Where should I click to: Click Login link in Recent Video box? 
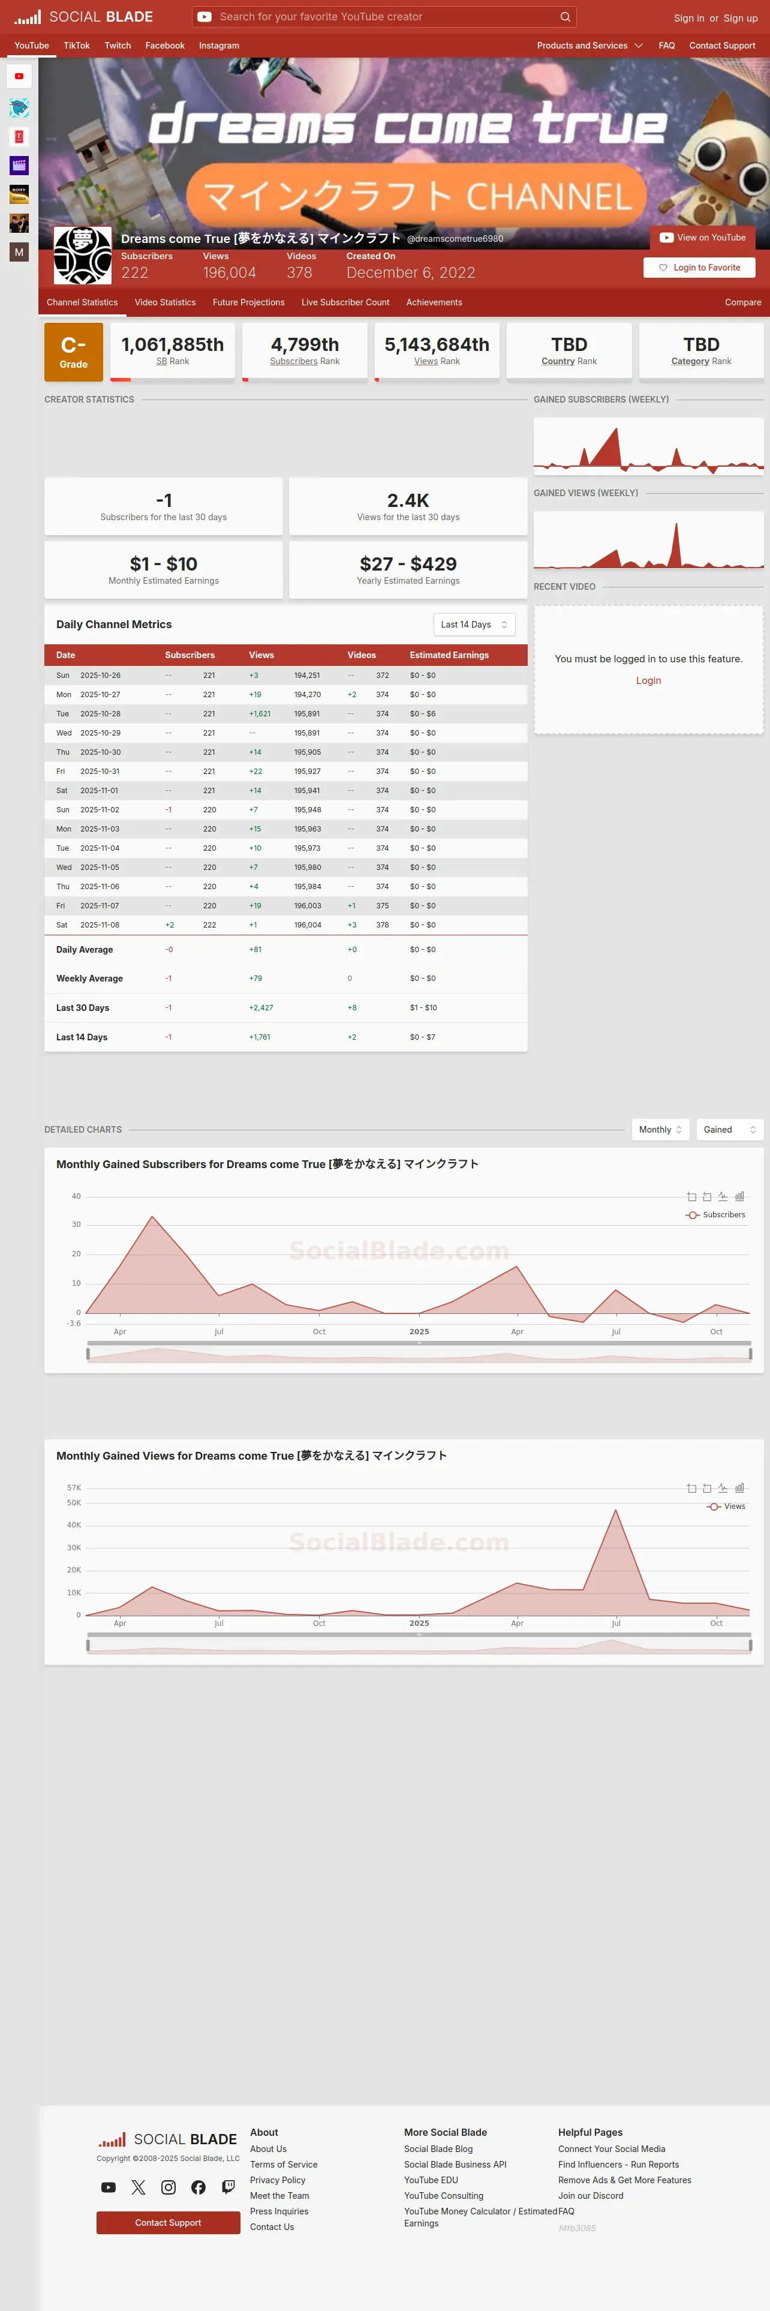click(x=648, y=681)
